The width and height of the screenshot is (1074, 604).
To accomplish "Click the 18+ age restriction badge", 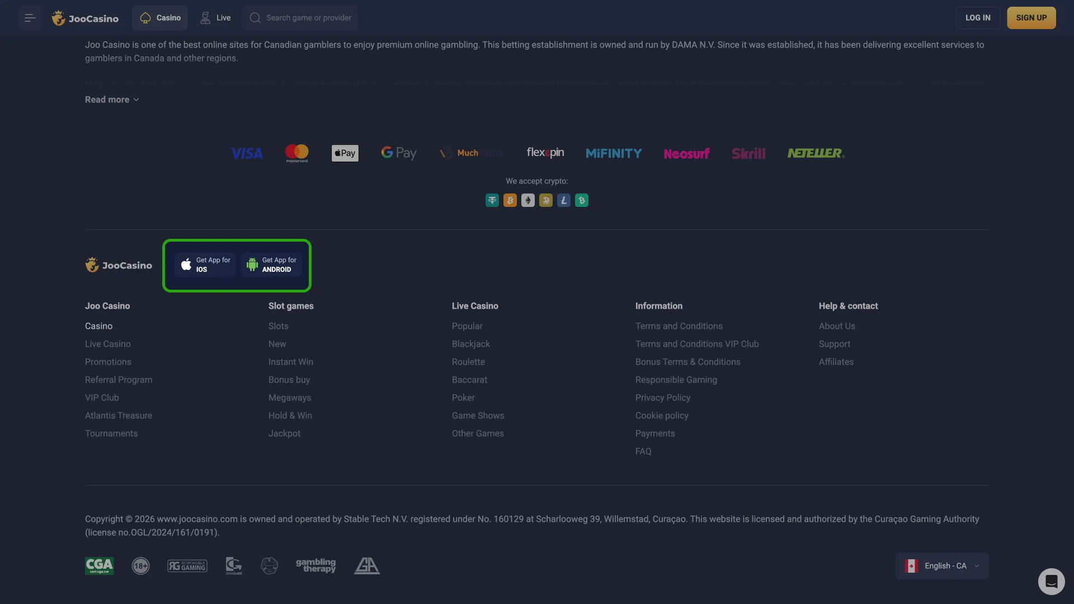I will coord(140,565).
